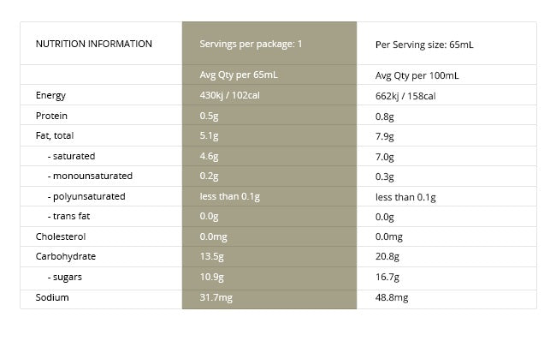Select the Avg Qty per 100mL column heading
556x341 pixels.
tap(417, 75)
